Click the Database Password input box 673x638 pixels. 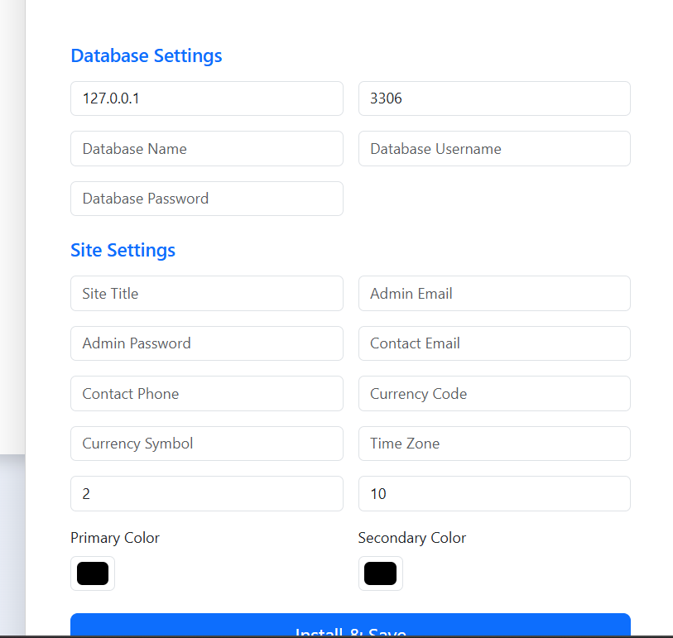pos(206,199)
